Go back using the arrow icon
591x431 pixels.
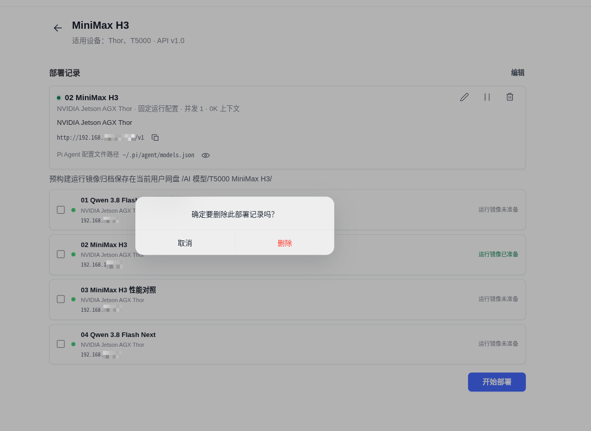point(58,28)
